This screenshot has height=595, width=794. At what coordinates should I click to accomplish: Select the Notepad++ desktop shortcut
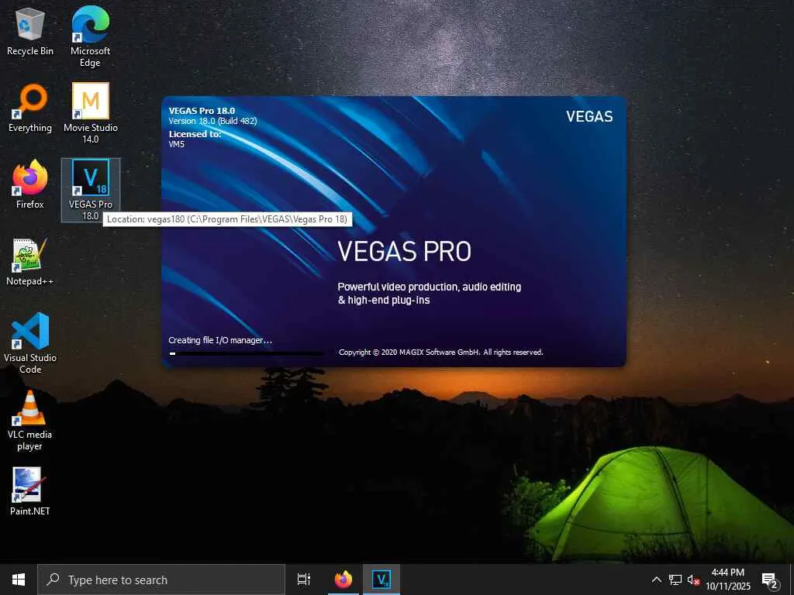[x=30, y=262]
